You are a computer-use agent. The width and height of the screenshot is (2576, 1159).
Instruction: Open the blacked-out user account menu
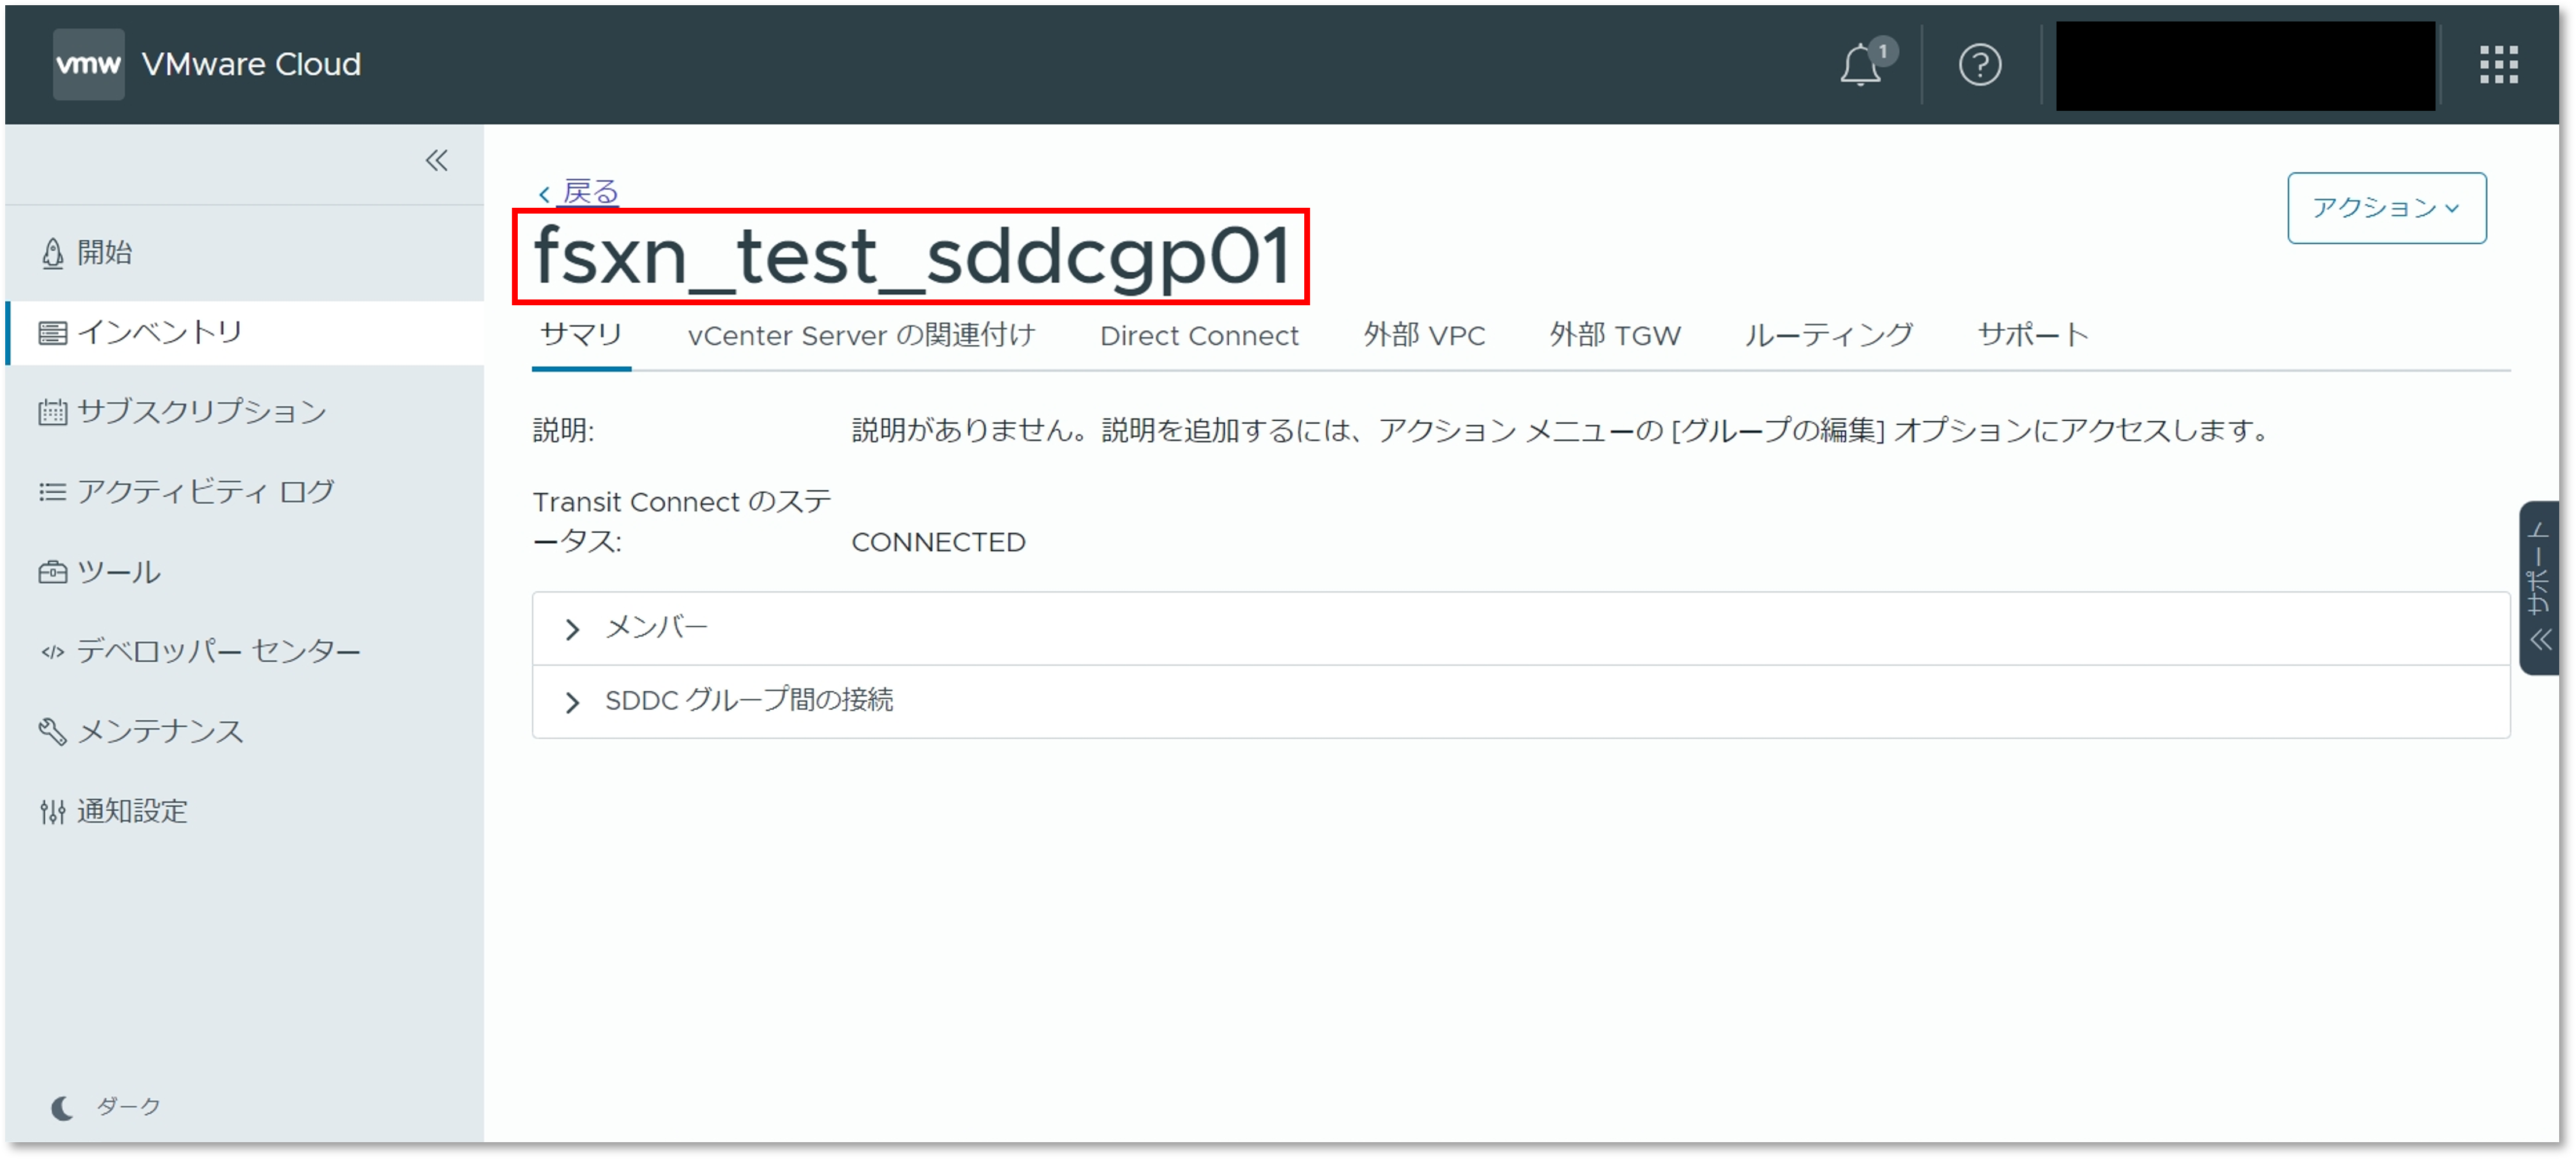[x=2245, y=65]
